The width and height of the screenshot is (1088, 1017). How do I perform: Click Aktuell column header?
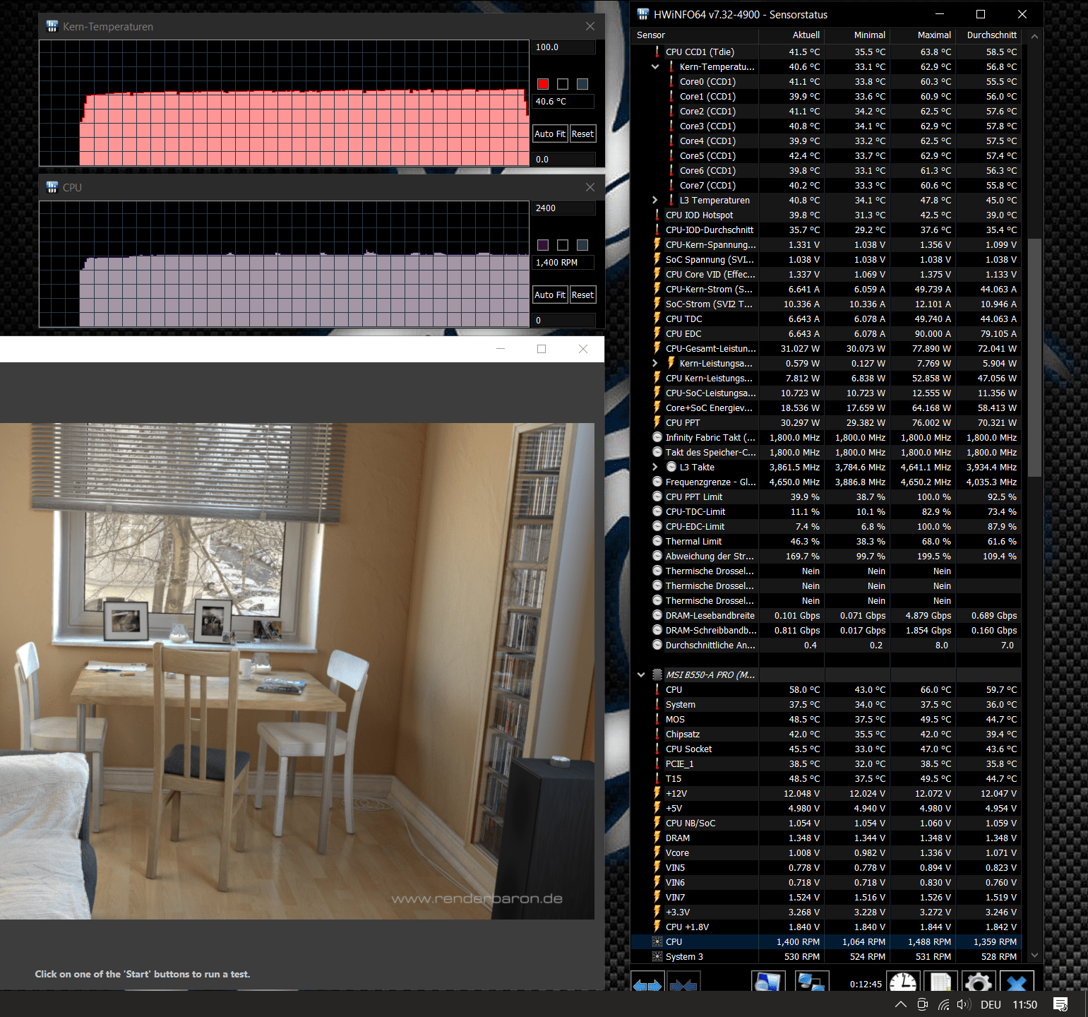click(x=791, y=35)
